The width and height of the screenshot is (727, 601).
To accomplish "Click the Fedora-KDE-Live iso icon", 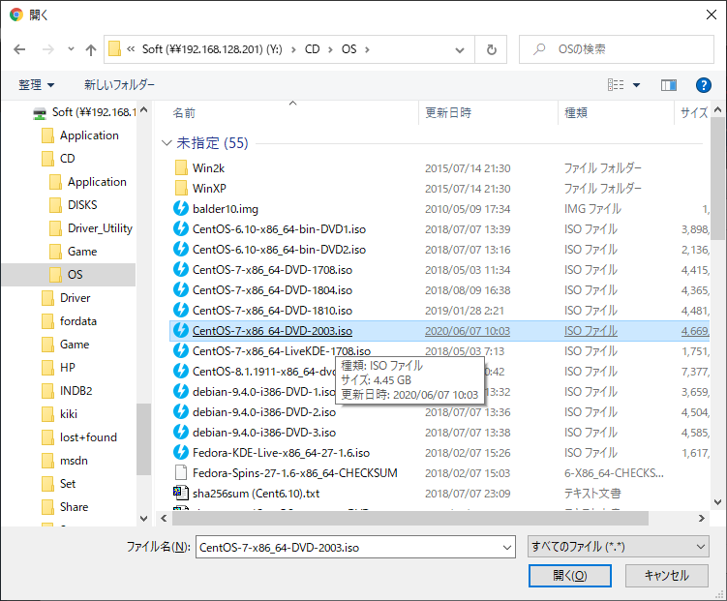I will pos(181,453).
